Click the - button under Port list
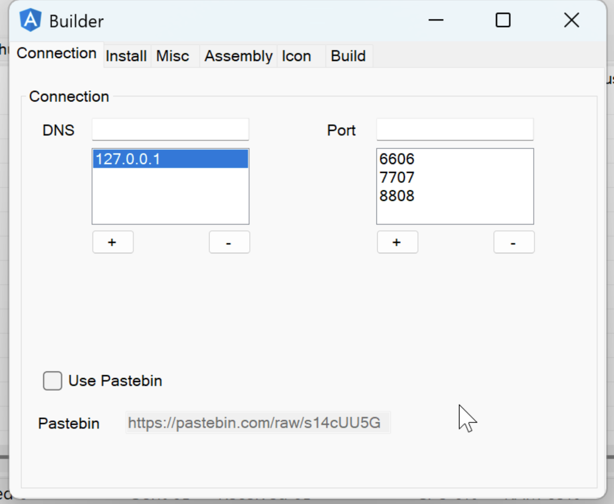 tap(514, 242)
